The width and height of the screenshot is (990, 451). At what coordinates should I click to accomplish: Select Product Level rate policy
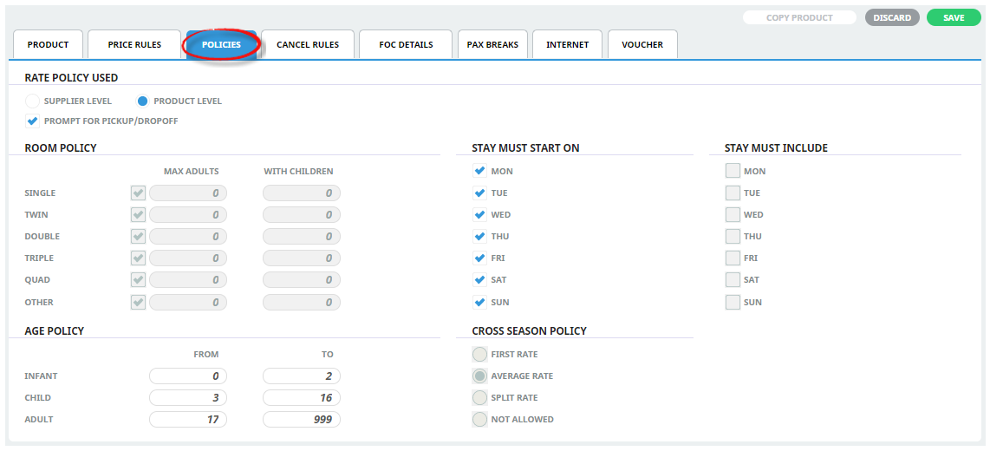pyautogui.click(x=143, y=101)
